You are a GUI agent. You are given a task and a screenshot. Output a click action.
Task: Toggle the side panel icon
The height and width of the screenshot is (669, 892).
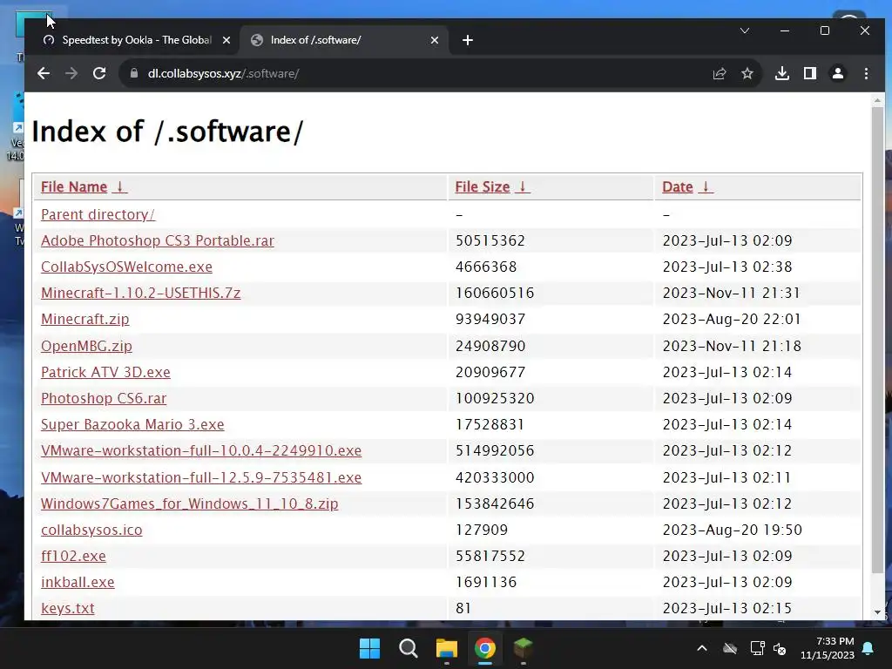pos(810,73)
